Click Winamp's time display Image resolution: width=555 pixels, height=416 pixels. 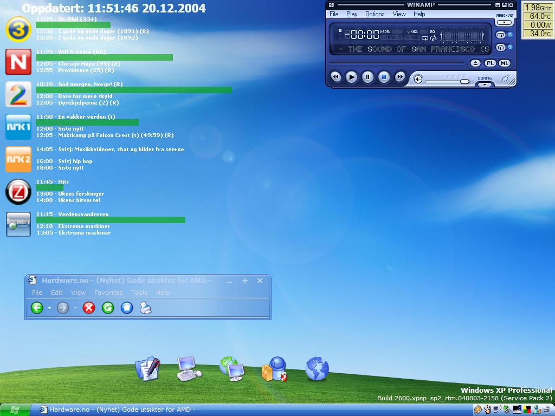362,34
